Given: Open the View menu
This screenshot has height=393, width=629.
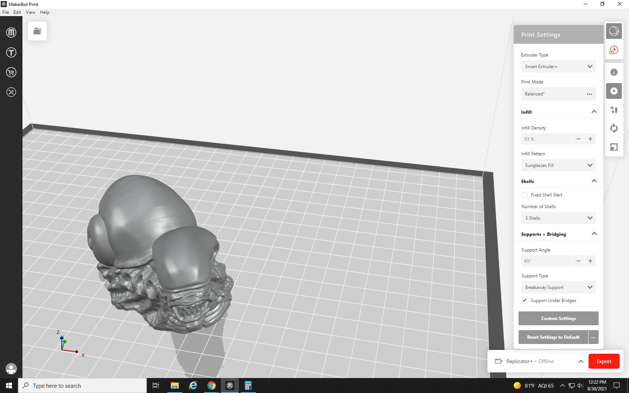Looking at the screenshot, I should pos(30,12).
